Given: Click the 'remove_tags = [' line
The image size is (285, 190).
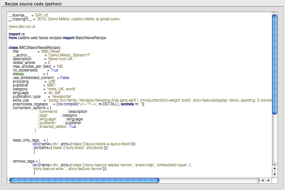Looking at the screenshot, I should click(x=26, y=161).
